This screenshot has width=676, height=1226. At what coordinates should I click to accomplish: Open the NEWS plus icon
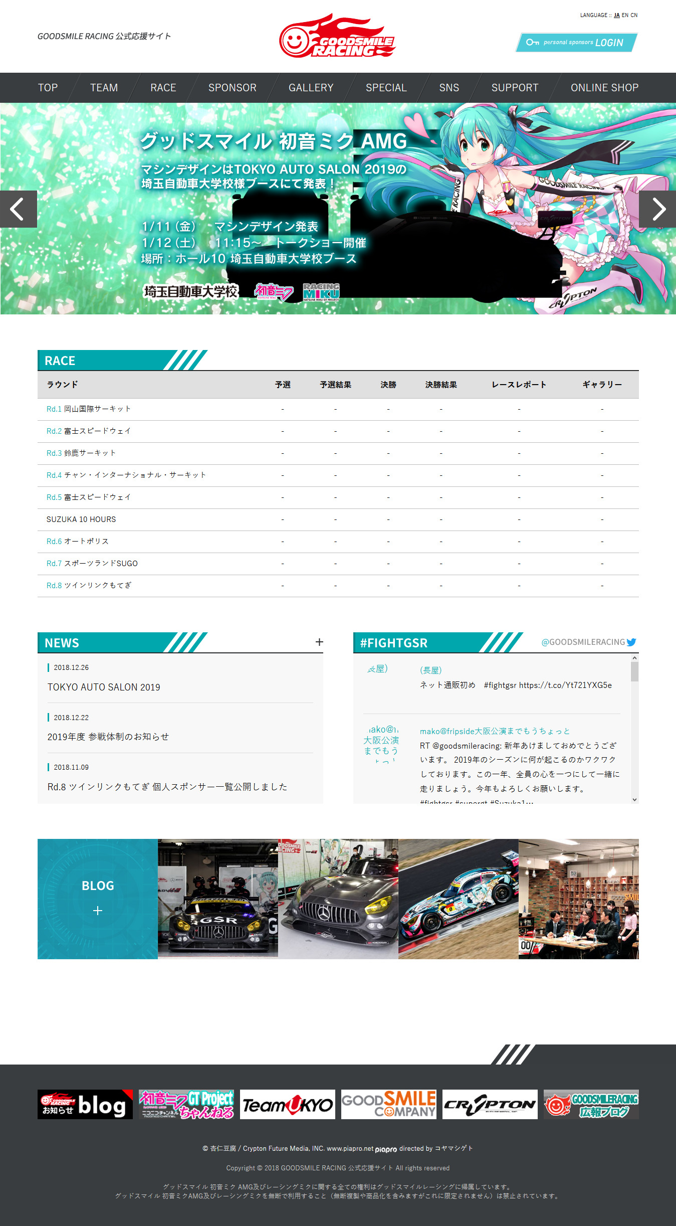pos(319,642)
